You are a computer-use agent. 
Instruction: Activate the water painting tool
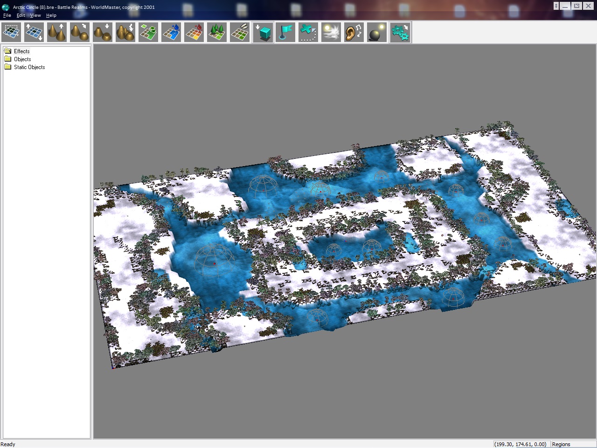click(x=171, y=33)
